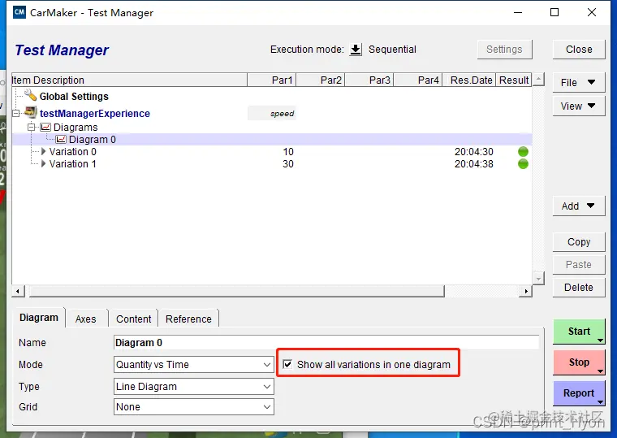Click the red Stop button
The image size is (617, 438).
[579, 362]
